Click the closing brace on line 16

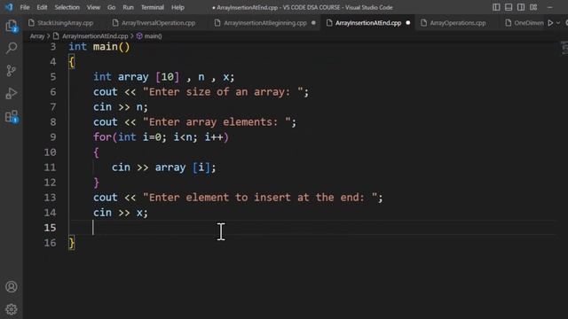coord(72,243)
